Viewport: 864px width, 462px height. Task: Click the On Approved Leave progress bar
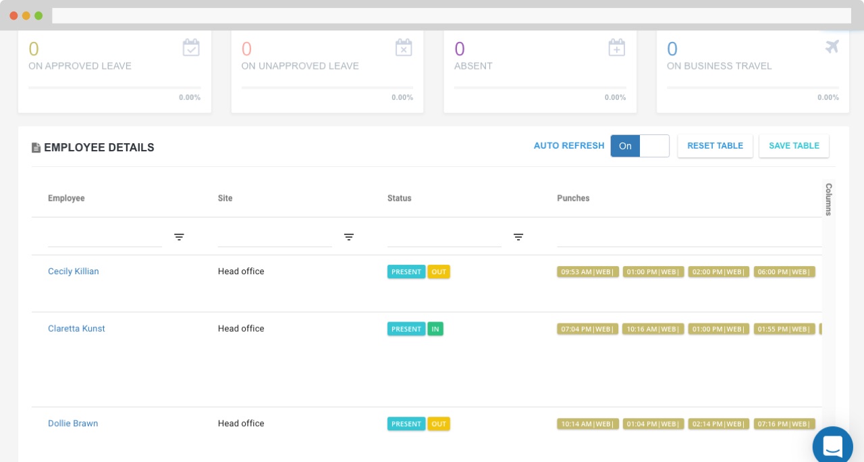point(115,86)
